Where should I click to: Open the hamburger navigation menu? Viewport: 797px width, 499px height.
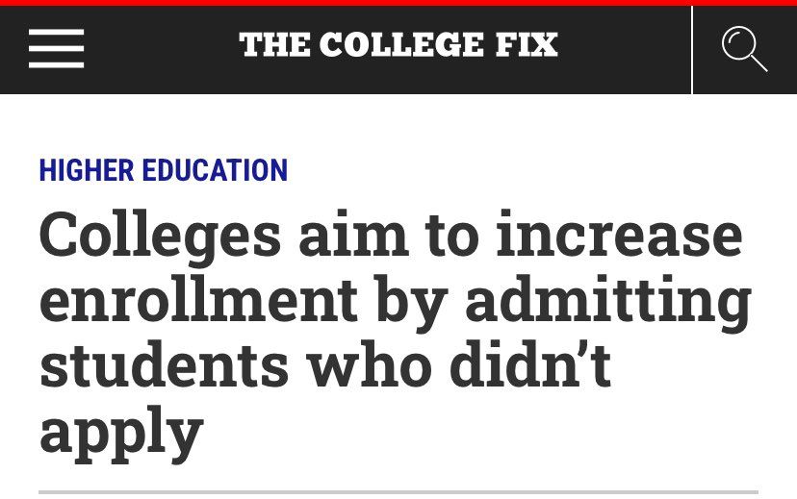[x=56, y=49]
